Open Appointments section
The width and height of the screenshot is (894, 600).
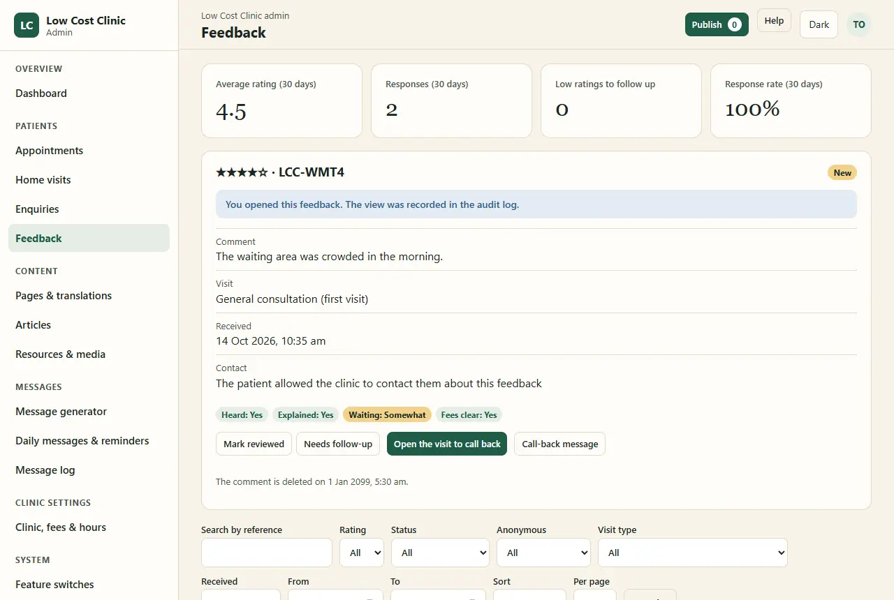(89, 151)
